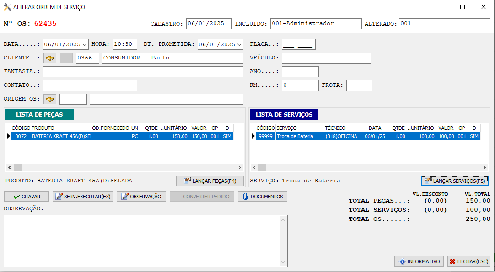Screen dimensions: 495x272
Task: Open Documentos attachments
Action: [263, 196]
